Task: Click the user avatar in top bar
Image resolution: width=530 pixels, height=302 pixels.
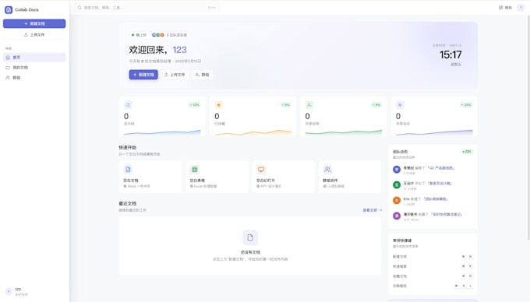Action: tap(521, 8)
